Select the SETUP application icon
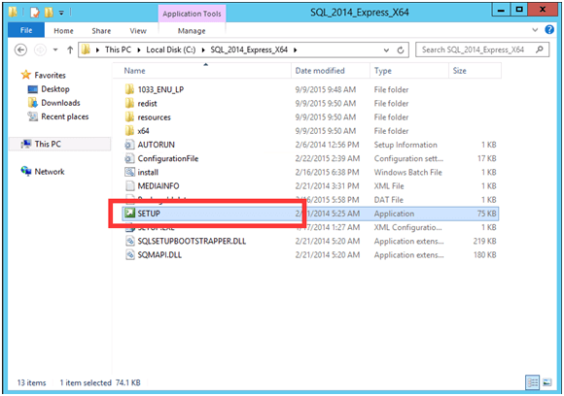This screenshot has height=396, width=564. click(x=129, y=214)
